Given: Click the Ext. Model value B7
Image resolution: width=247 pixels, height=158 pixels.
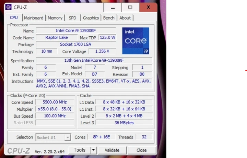Looking at the screenshot, I should tap(95, 74).
